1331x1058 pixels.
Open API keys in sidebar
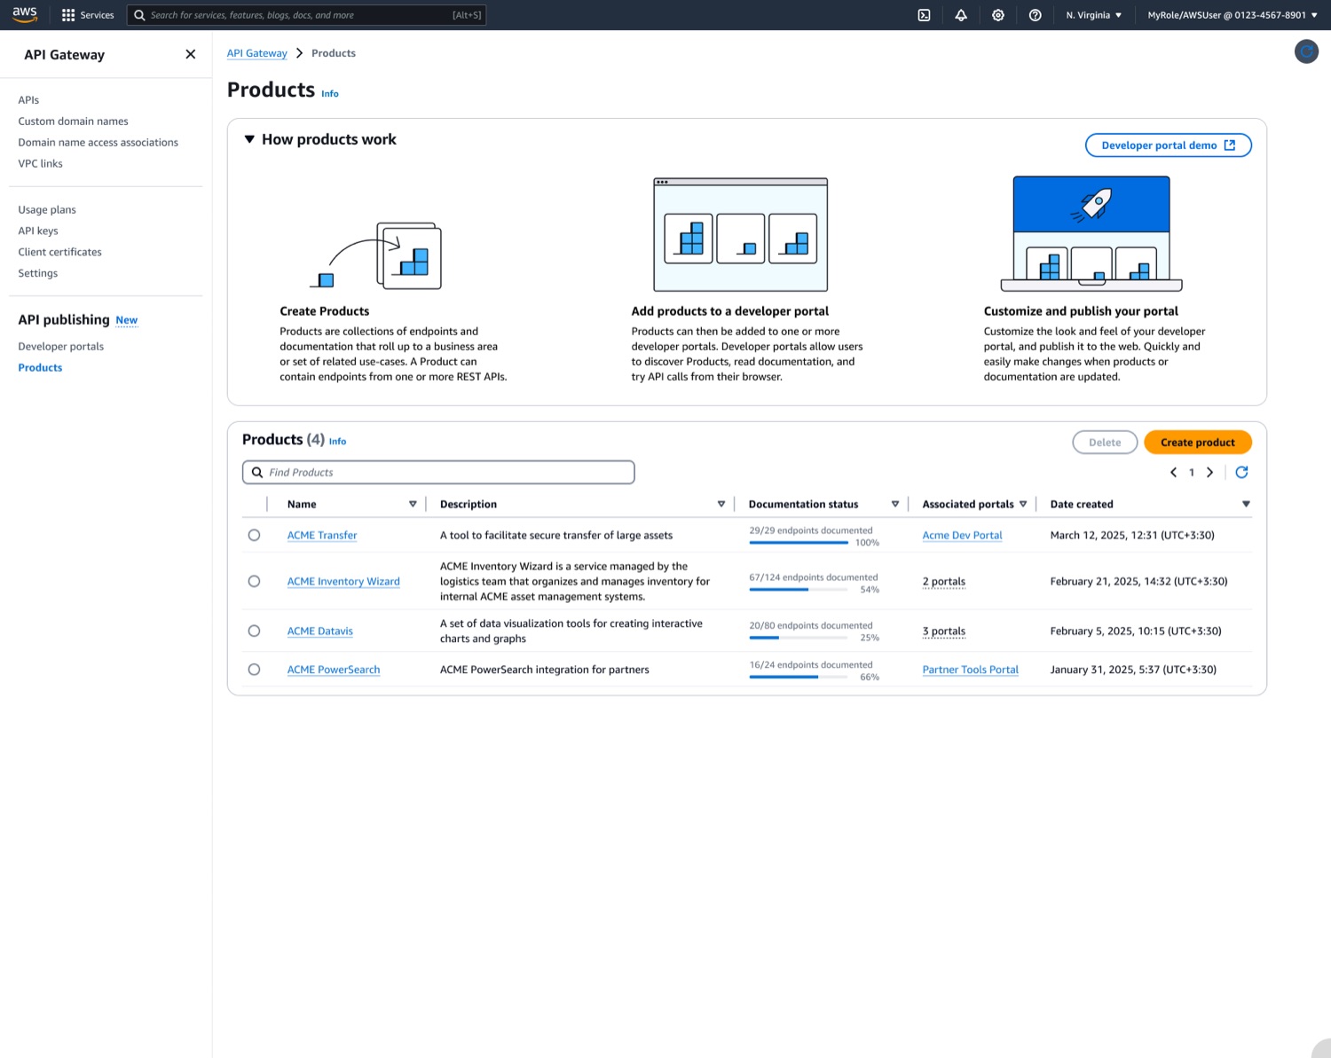(x=38, y=231)
